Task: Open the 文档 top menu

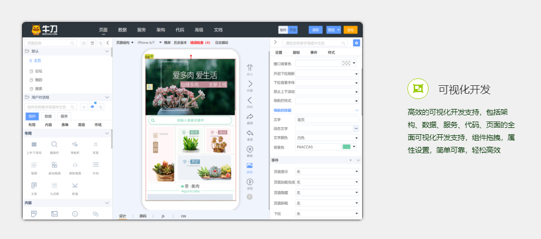Action: point(218,30)
